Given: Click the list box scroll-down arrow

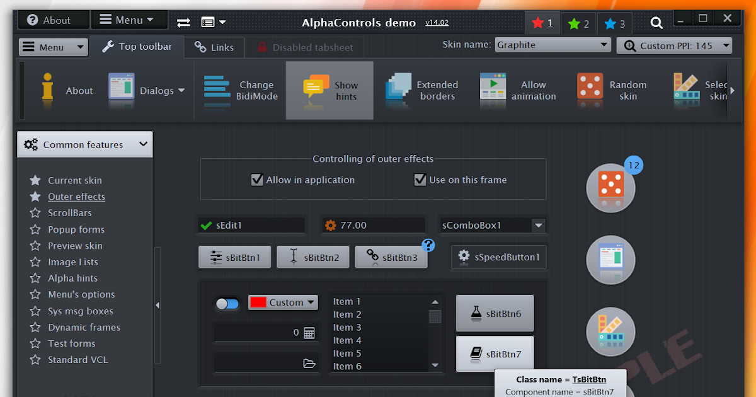Looking at the screenshot, I should (x=435, y=365).
